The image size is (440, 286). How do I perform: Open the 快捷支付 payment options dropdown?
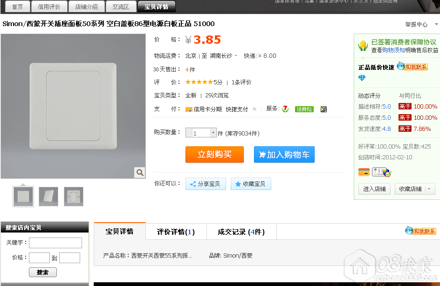click(254, 109)
